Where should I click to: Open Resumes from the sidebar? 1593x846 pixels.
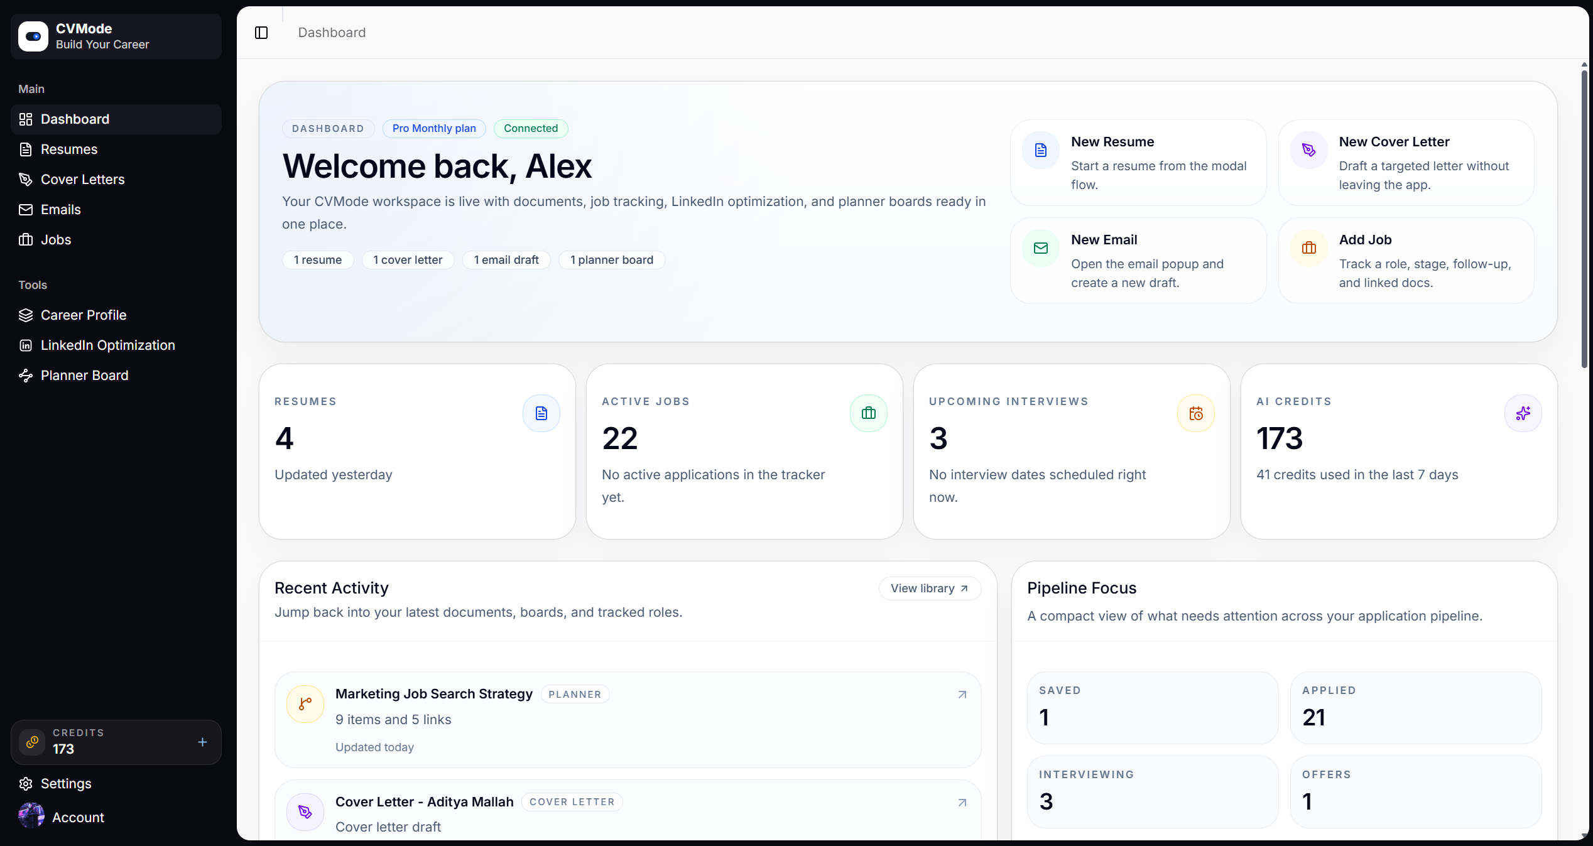tap(68, 149)
